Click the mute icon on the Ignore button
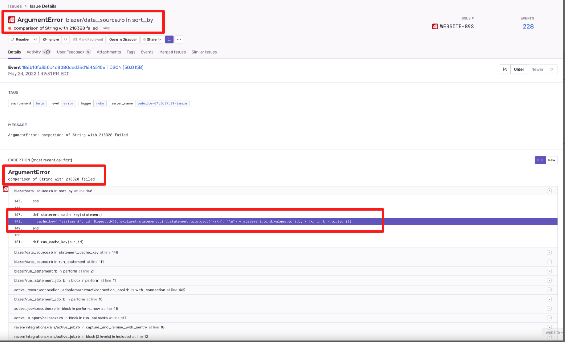The width and height of the screenshot is (565, 342). pos(45,39)
